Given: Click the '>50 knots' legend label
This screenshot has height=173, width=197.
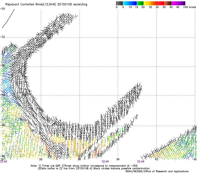Looking at the screenshot, I should pyautogui.click(x=189, y=7).
